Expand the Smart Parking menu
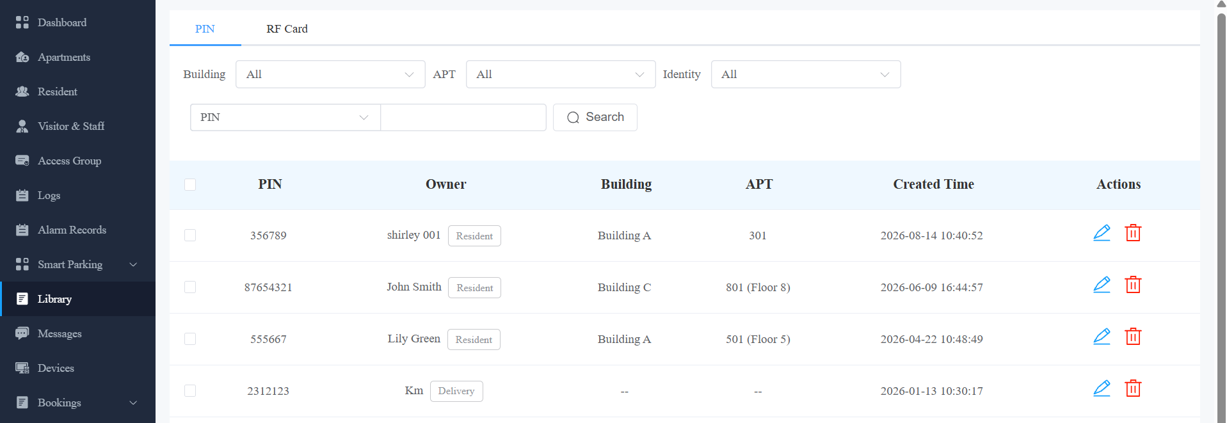Viewport: 1227px width, 423px height. coord(77,264)
